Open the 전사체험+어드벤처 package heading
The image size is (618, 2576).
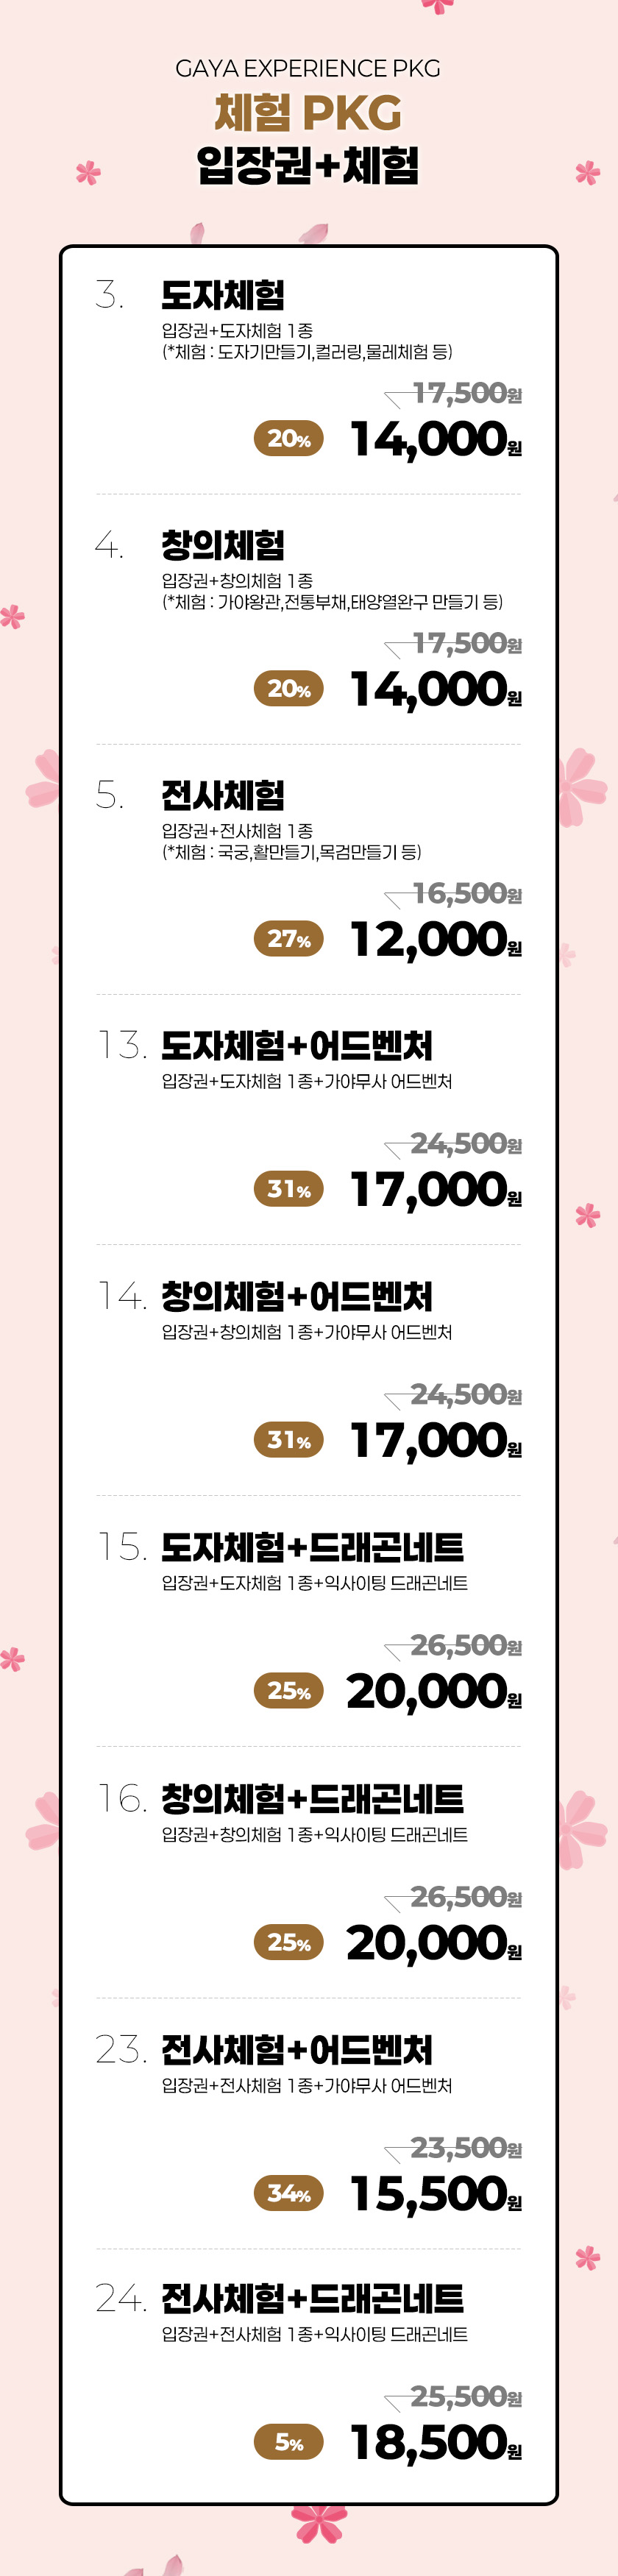[x=297, y=2050]
